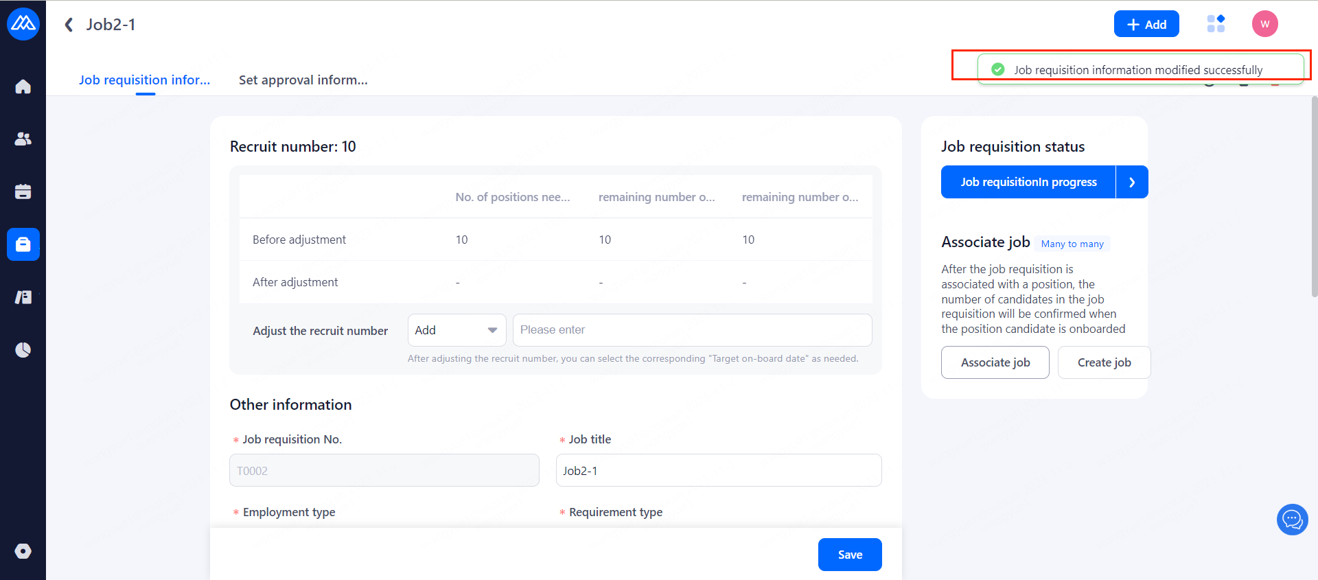This screenshot has width=1318, height=580.
Task: Open the pie chart reports icon
Action: [x=23, y=350]
